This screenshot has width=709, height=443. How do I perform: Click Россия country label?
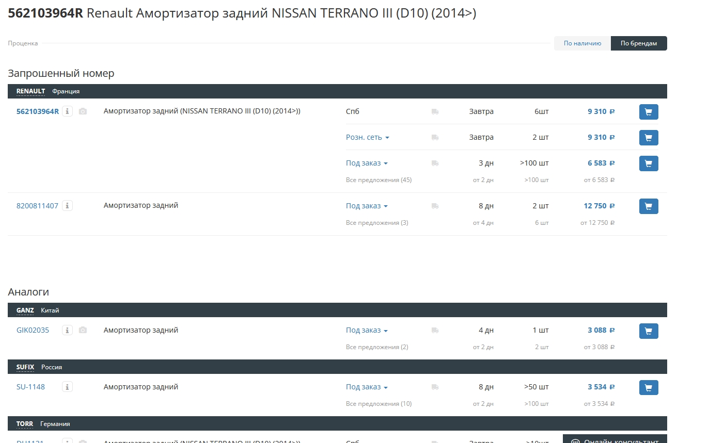(x=52, y=367)
